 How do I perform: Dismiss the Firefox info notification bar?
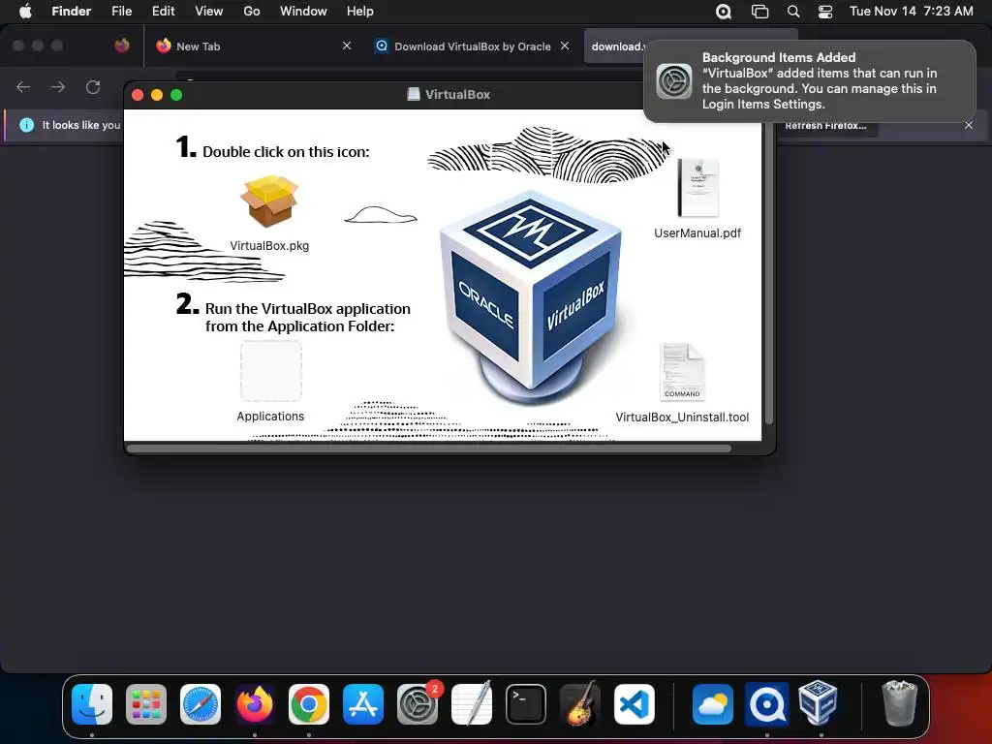[x=969, y=125]
